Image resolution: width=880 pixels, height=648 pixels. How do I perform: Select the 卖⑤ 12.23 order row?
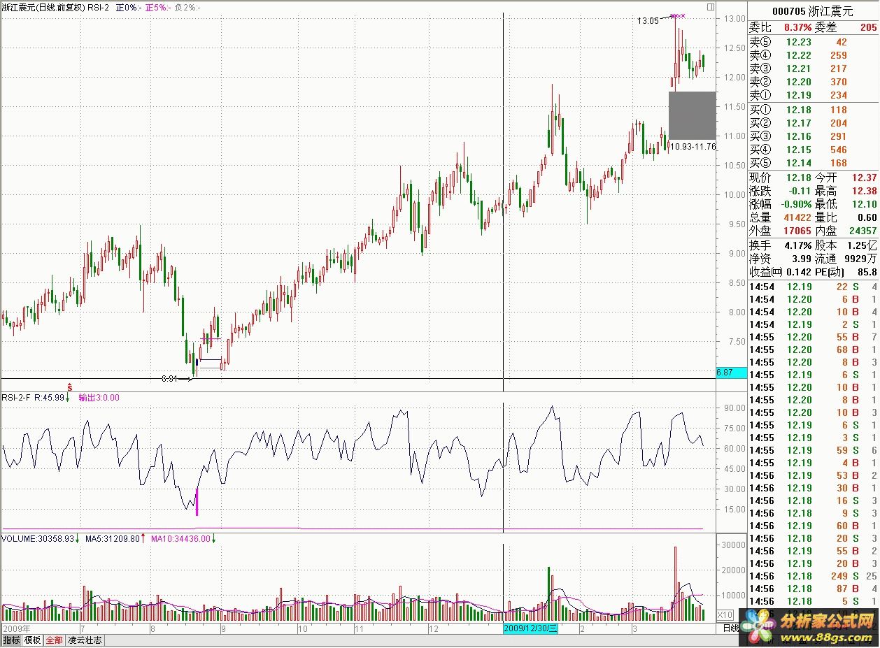[x=813, y=42]
